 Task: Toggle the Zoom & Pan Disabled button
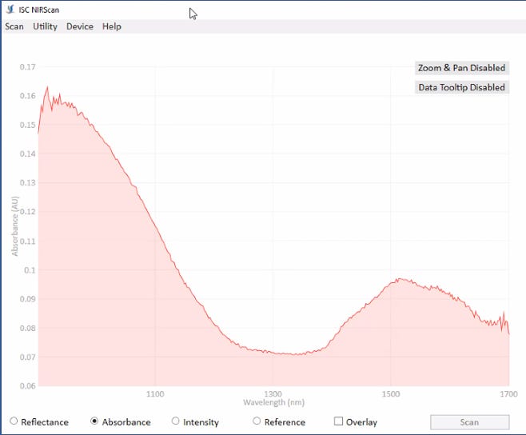(461, 68)
